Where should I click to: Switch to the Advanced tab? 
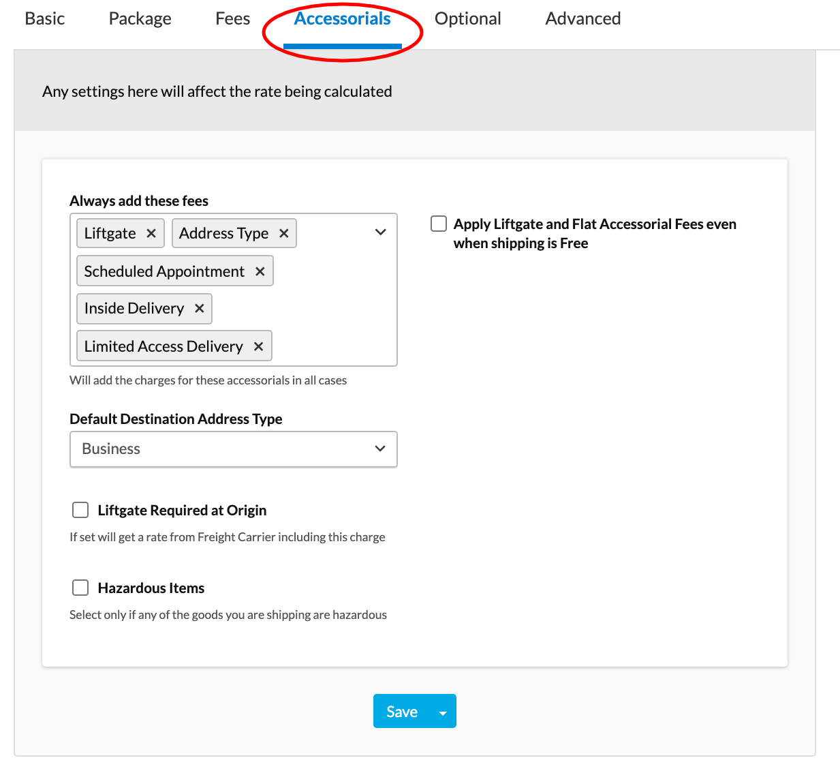coord(582,19)
